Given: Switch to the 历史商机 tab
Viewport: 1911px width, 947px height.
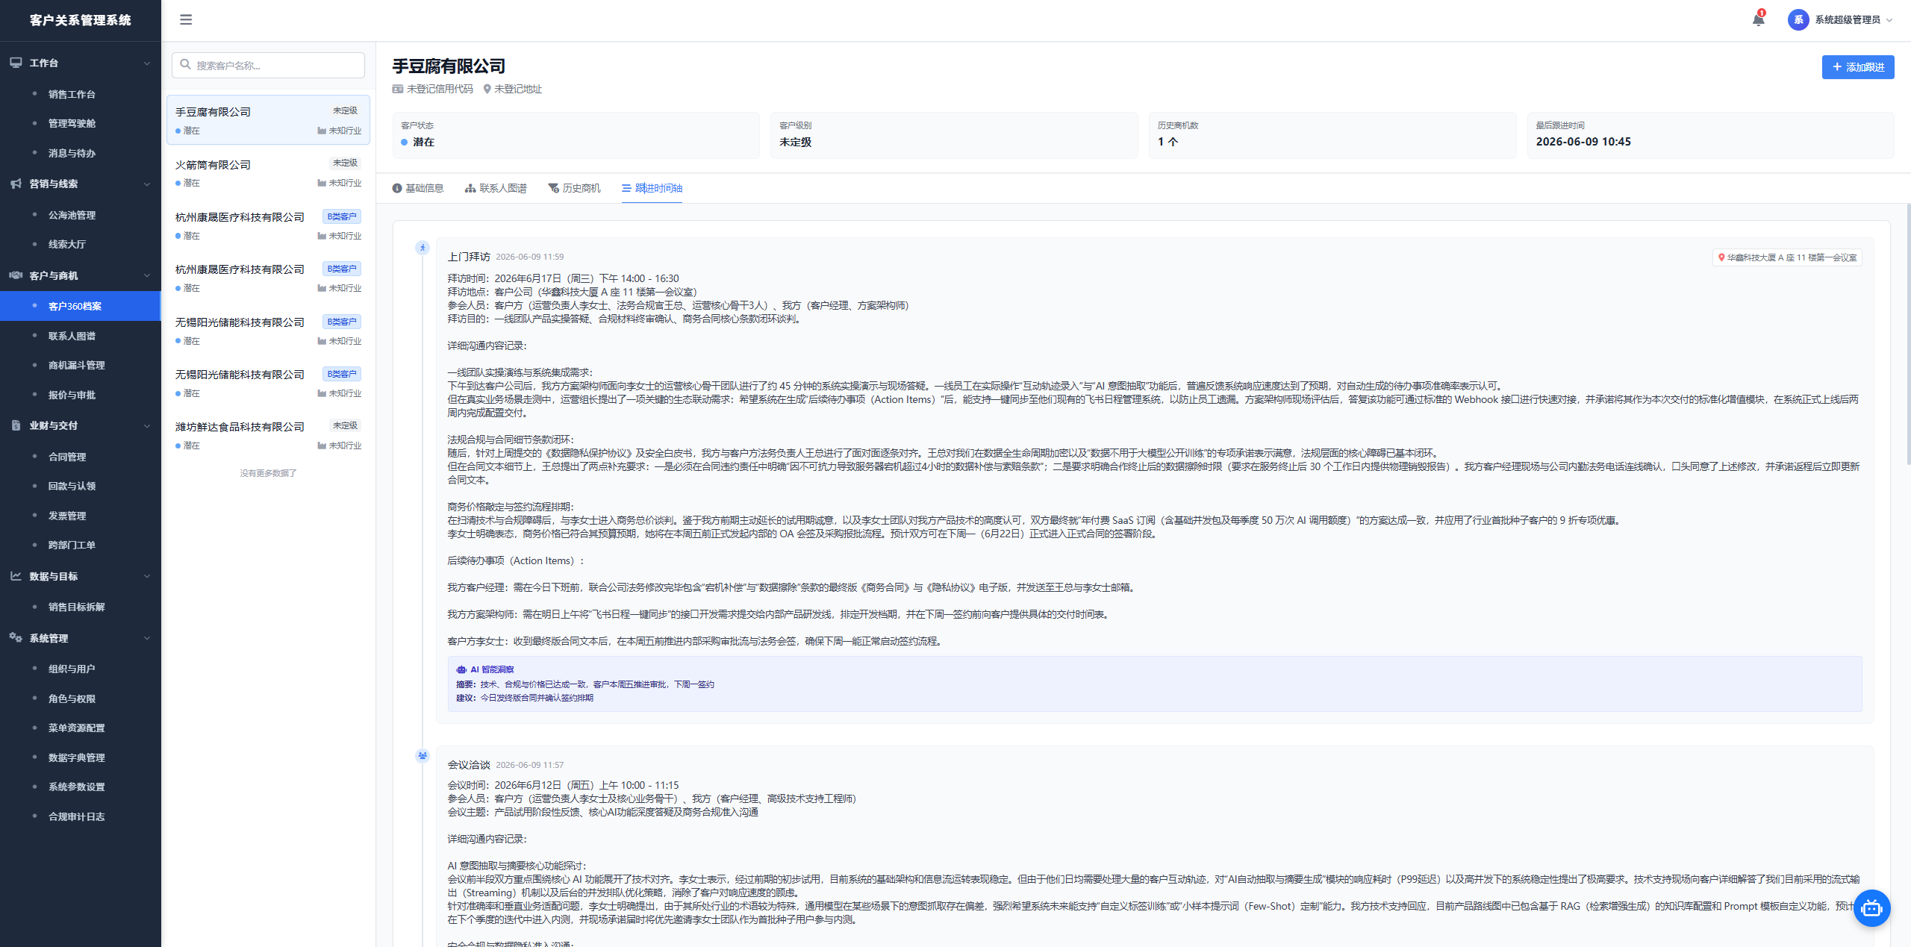Looking at the screenshot, I should pyautogui.click(x=574, y=188).
